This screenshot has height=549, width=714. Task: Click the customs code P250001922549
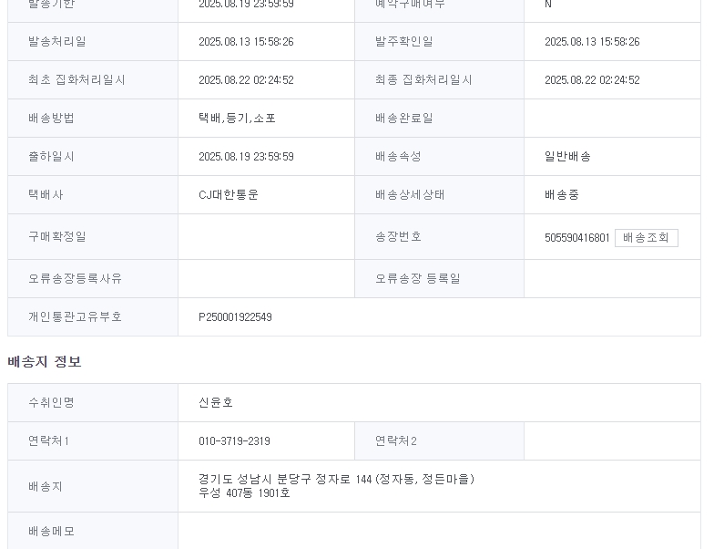tap(235, 317)
